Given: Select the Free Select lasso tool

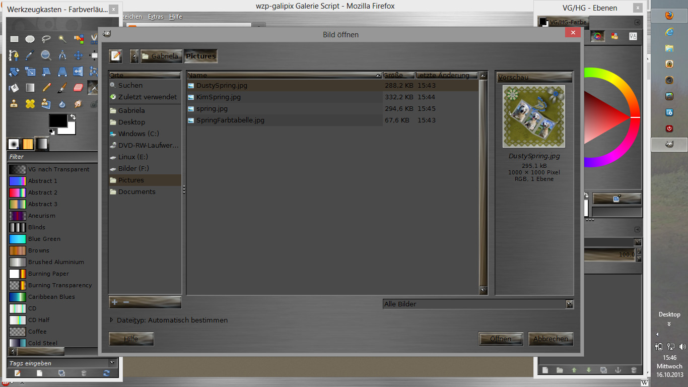Looking at the screenshot, I should point(46,39).
